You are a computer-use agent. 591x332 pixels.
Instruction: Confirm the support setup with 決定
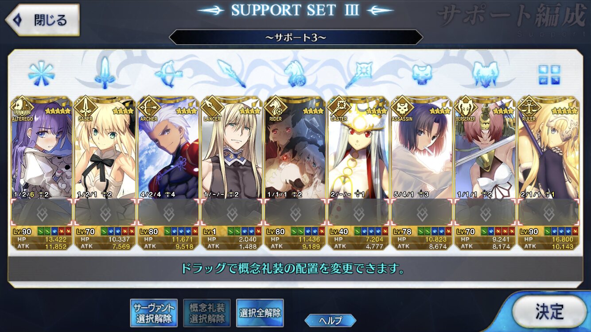(549, 312)
